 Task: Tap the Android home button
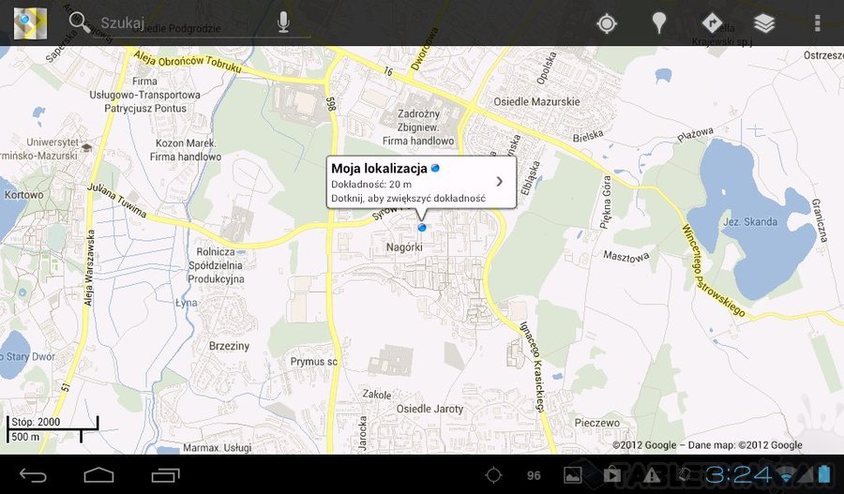(98, 475)
